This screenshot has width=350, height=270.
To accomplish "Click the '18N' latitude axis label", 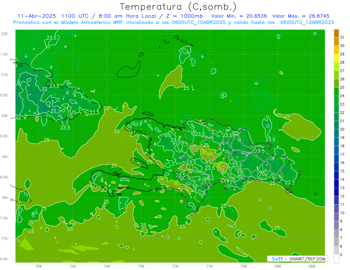I will [5, 197].
